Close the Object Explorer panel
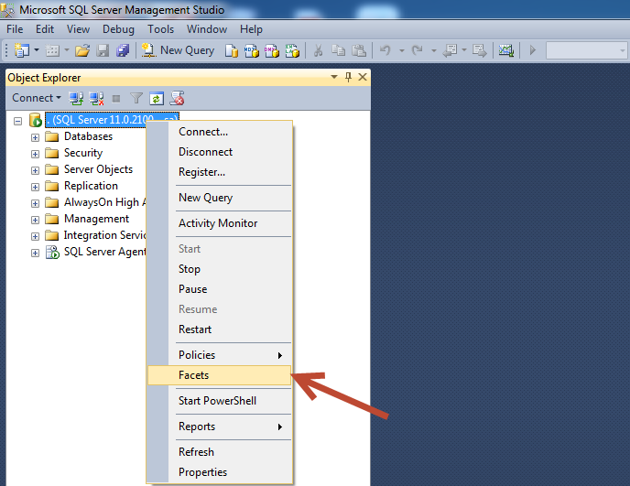630x486 pixels. point(363,77)
